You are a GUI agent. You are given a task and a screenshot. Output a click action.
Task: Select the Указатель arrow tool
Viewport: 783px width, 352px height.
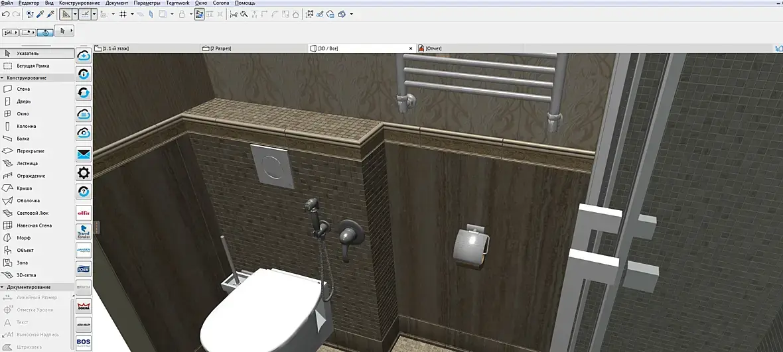click(x=37, y=53)
